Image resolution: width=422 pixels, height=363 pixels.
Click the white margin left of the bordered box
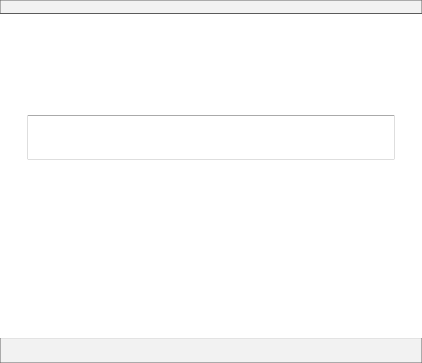coord(13,137)
